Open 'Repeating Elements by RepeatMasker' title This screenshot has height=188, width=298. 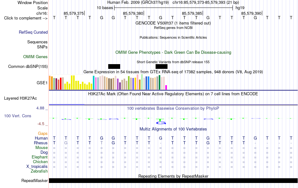173,176
